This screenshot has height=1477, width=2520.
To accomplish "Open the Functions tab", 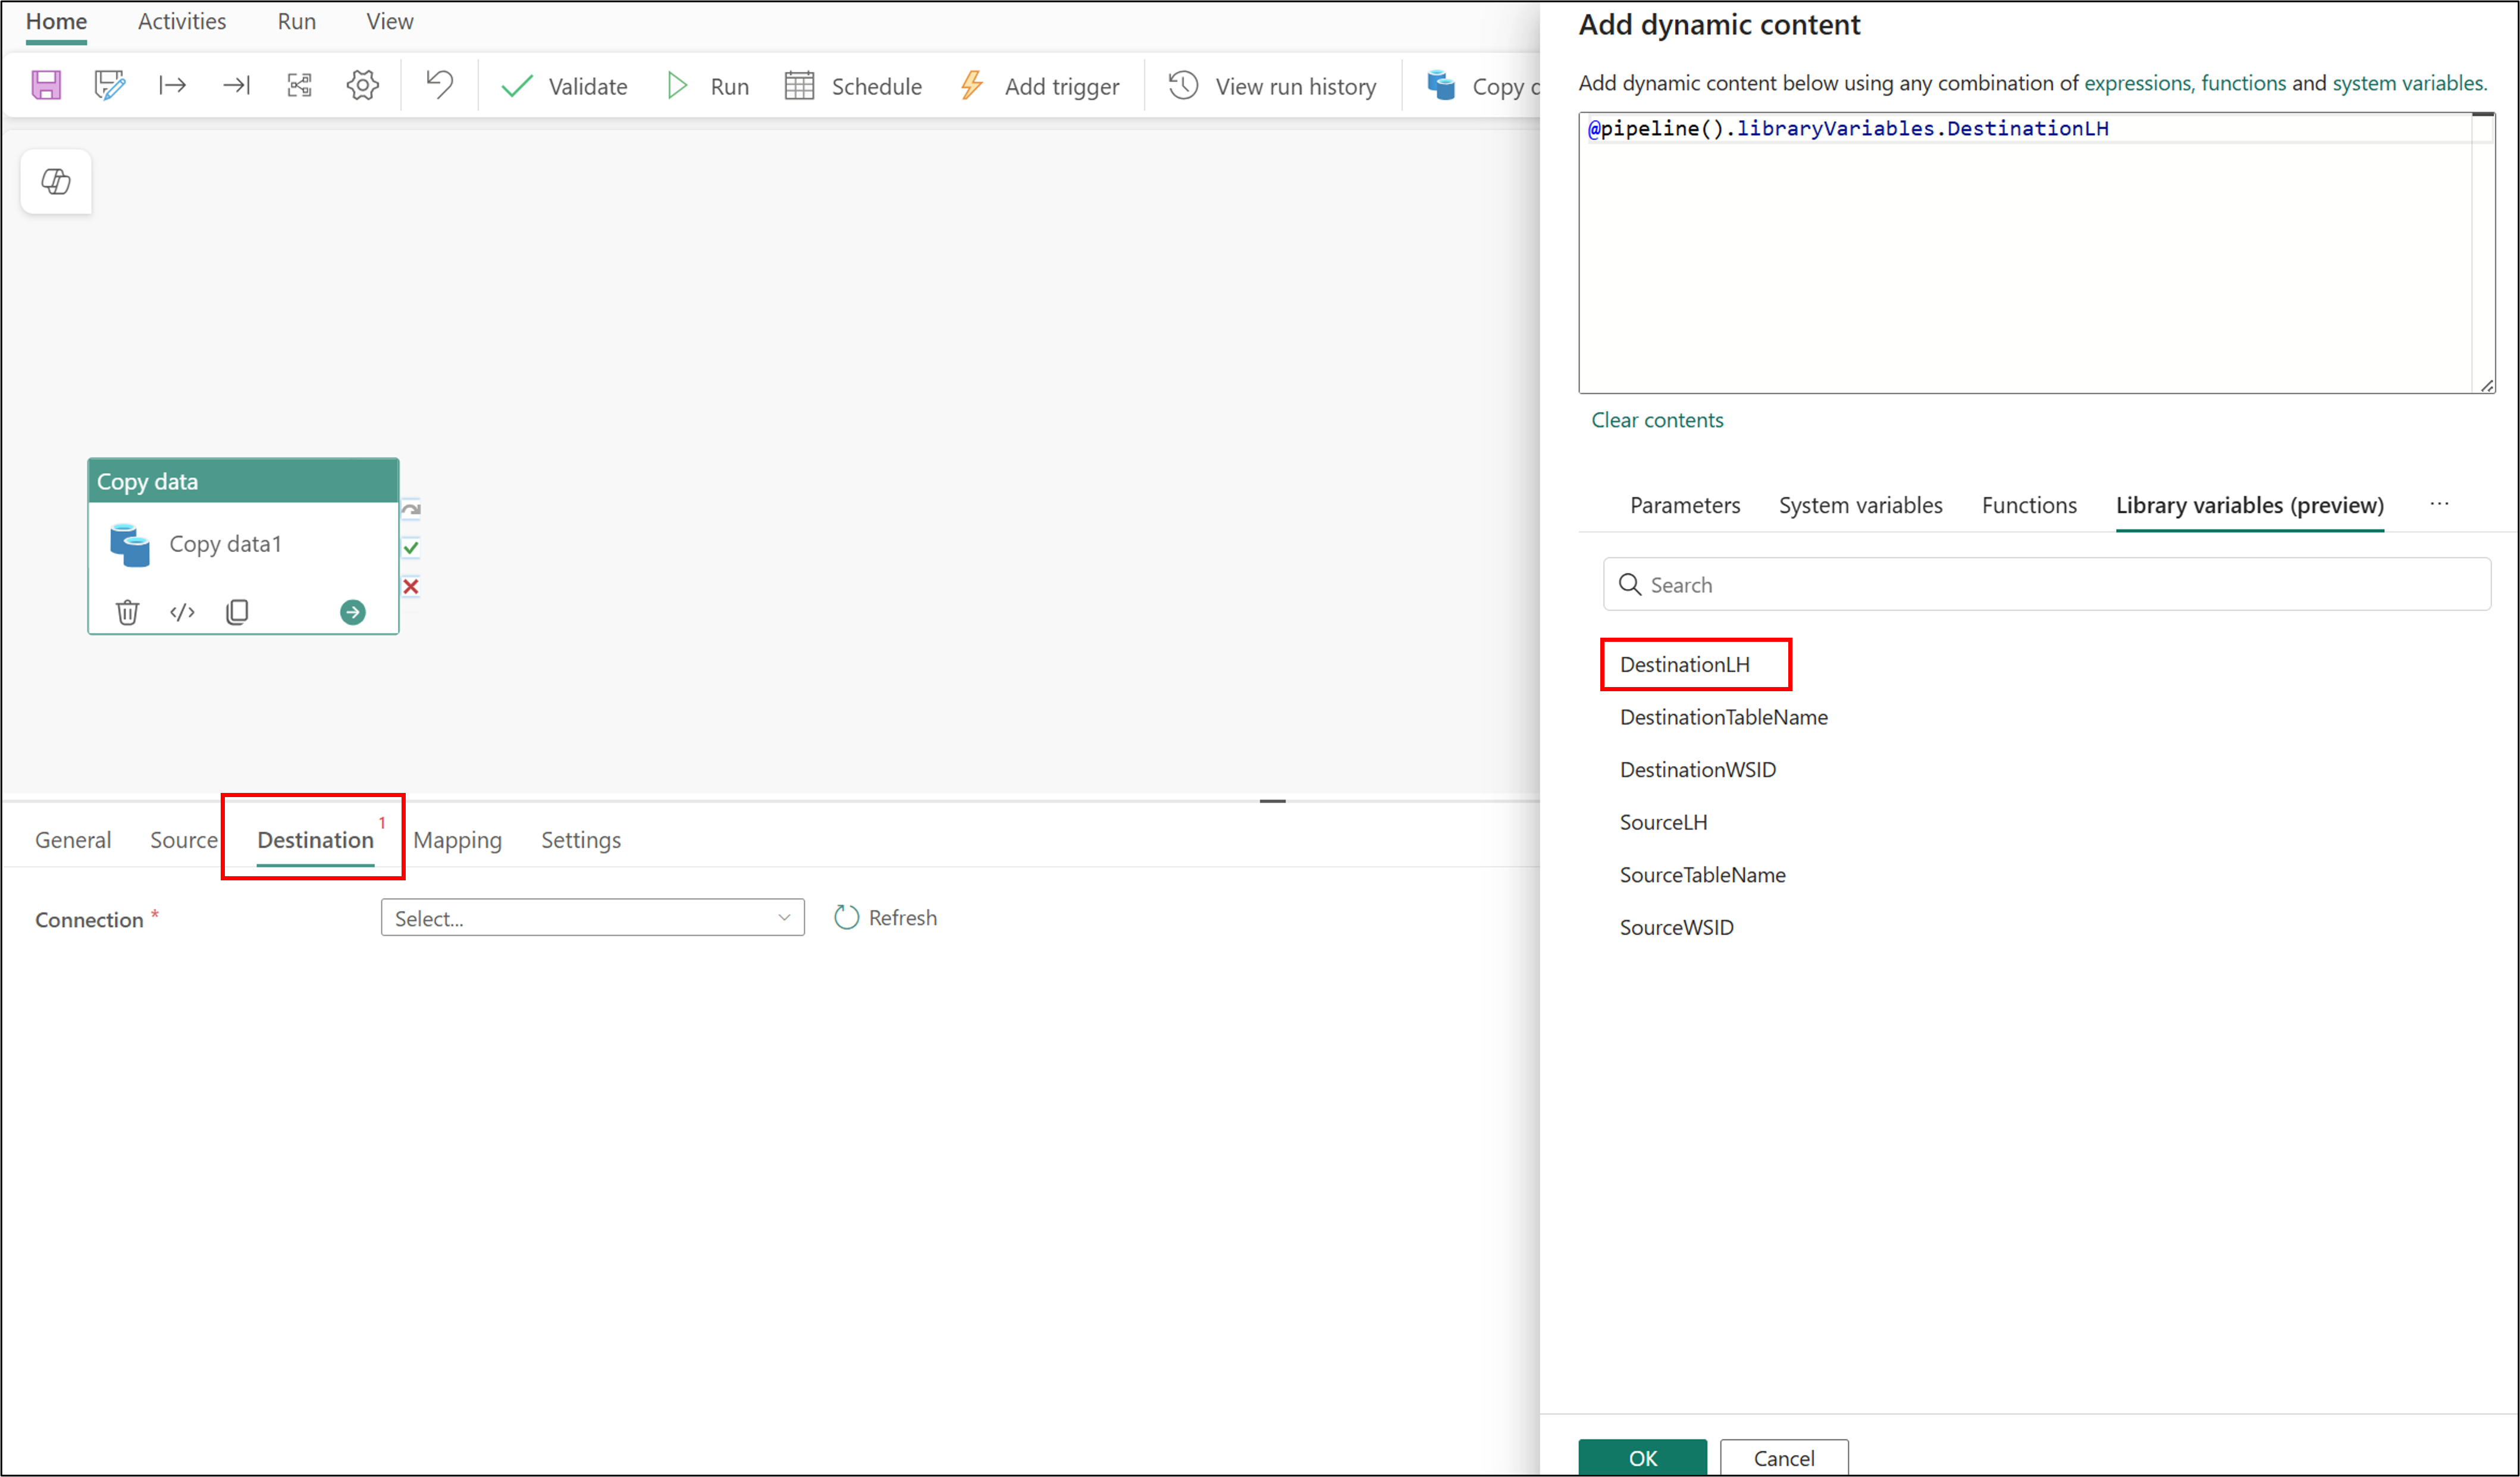I will 2028,505.
